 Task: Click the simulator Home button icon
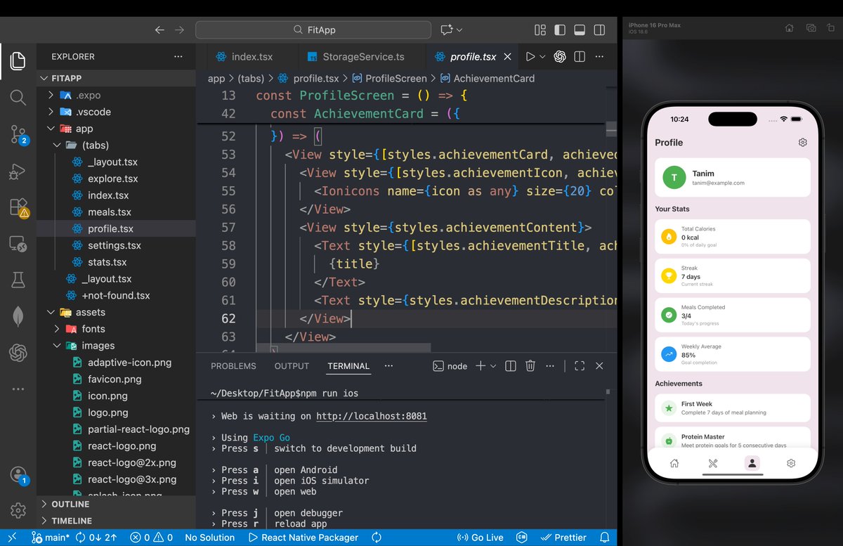point(790,28)
